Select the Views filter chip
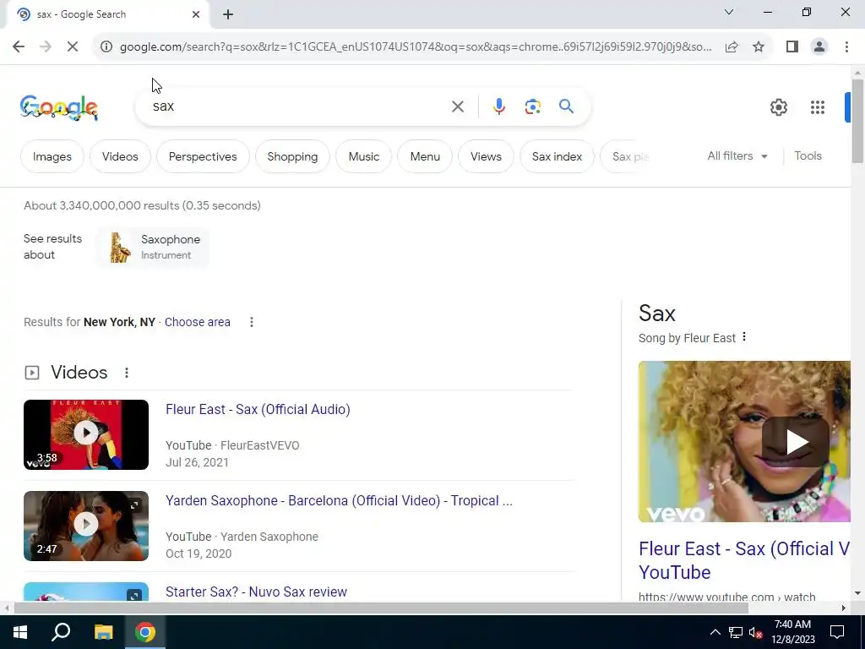 point(486,156)
